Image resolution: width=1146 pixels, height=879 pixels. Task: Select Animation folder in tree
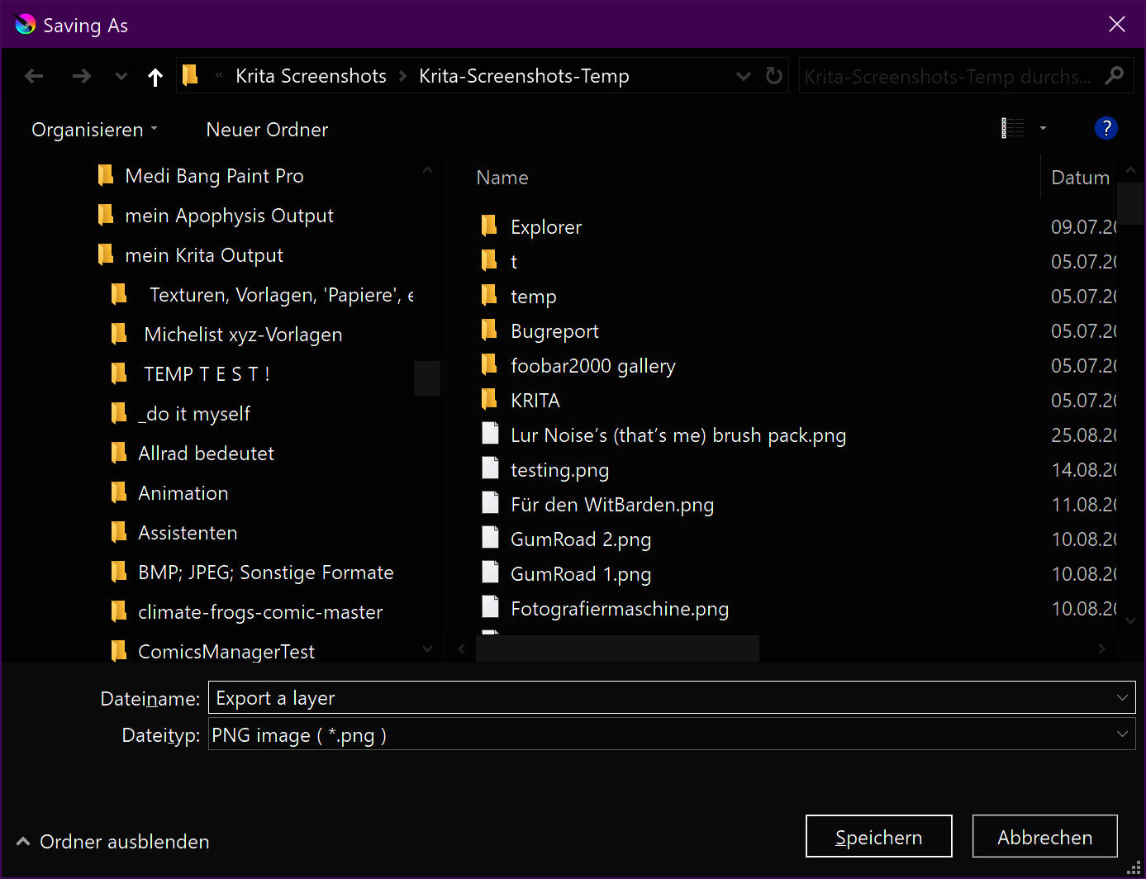tap(183, 493)
